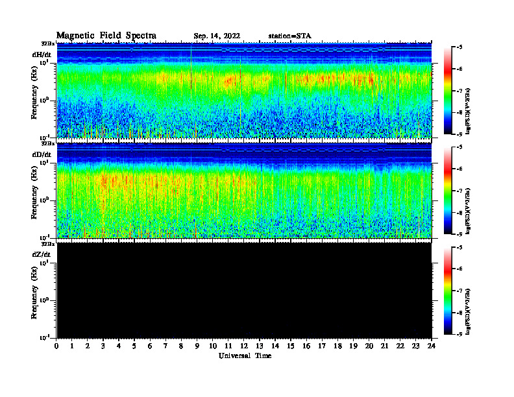Select the dD/dt panel label
Viewport: 514px width, 397px height.
click(42, 154)
